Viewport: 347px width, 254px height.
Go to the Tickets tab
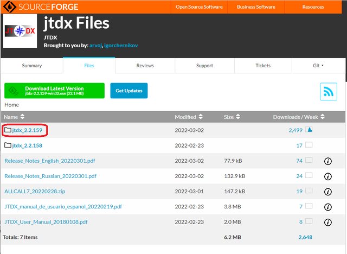[x=263, y=66]
